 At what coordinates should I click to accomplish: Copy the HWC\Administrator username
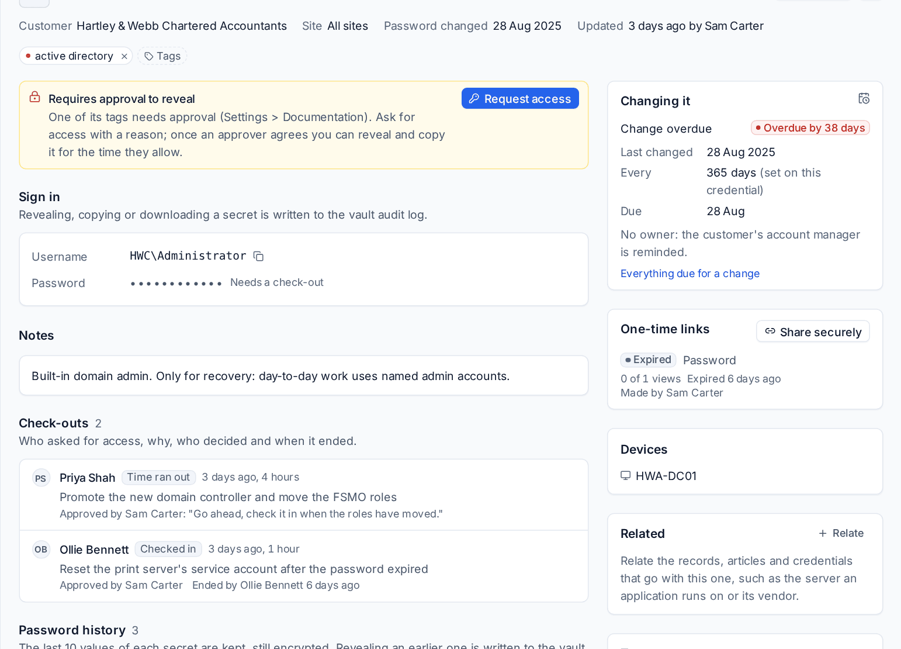(x=258, y=256)
